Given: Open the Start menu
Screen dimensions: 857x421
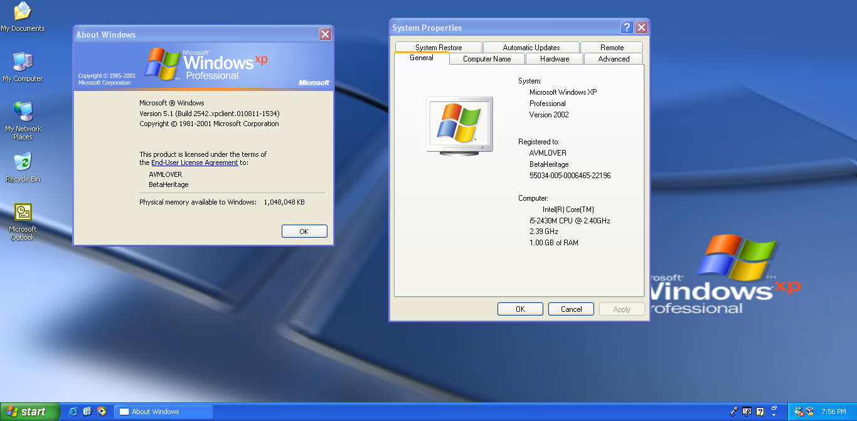Looking at the screenshot, I should pyautogui.click(x=29, y=412).
